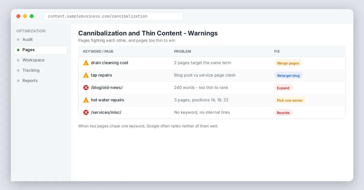Image resolution: width=364 pixels, height=190 pixels.
Task: Click the yellow minimize window dot
Action: tap(25, 16)
